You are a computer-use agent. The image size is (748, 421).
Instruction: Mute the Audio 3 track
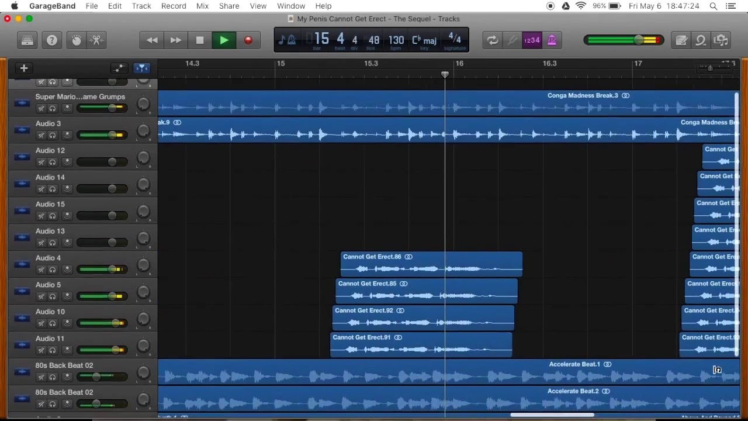click(x=41, y=135)
